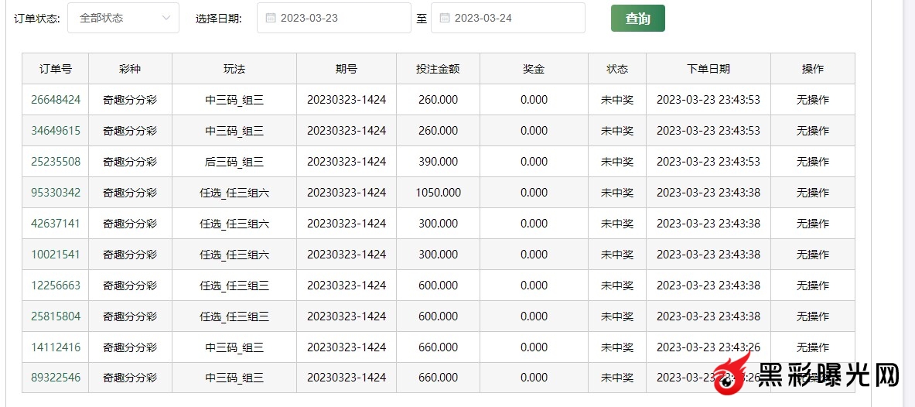
Task: Click order link 42637141
Action: click(x=56, y=224)
